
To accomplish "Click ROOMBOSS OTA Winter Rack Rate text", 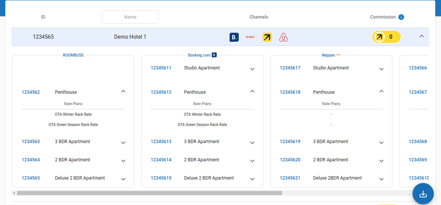I will pos(73,114).
